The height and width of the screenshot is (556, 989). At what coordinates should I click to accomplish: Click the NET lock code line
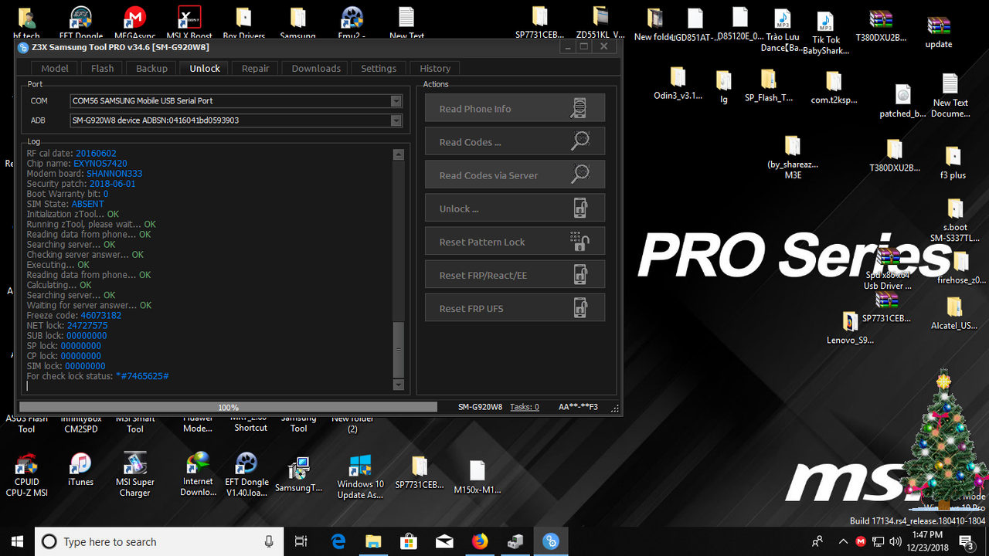[67, 326]
